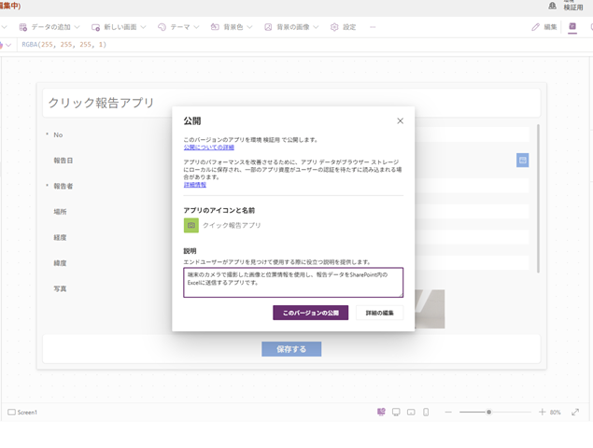This screenshot has height=448, width=593.
Task: Open the 新しい画面 dropdown
Action: 119,27
